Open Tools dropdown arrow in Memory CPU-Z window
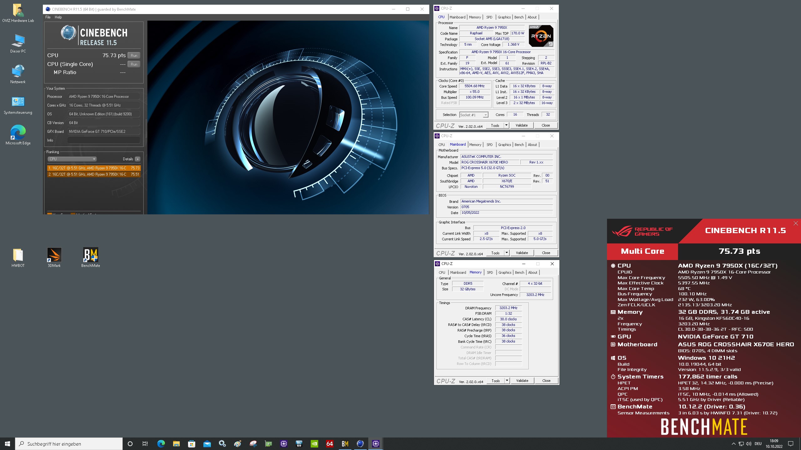The image size is (801, 450). pyautogui.click(x=507, y=381)
